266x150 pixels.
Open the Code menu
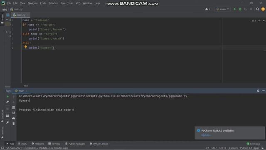click(43, 3)
